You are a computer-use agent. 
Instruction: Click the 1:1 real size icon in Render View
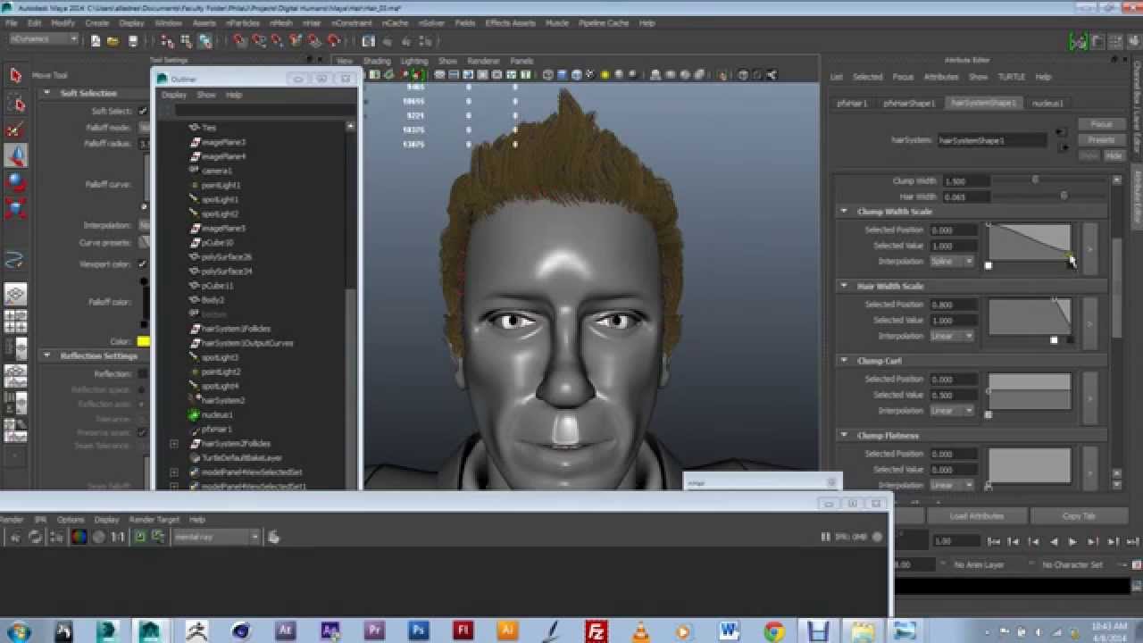pyautogui.click(x=116, y=537)
